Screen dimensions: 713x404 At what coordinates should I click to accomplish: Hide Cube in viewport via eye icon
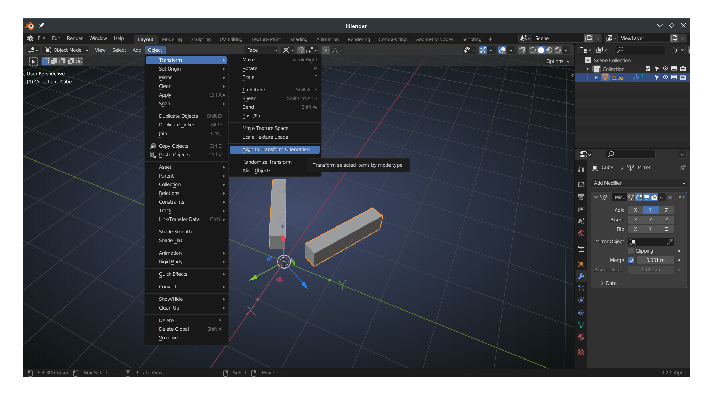tap(665, 77)
